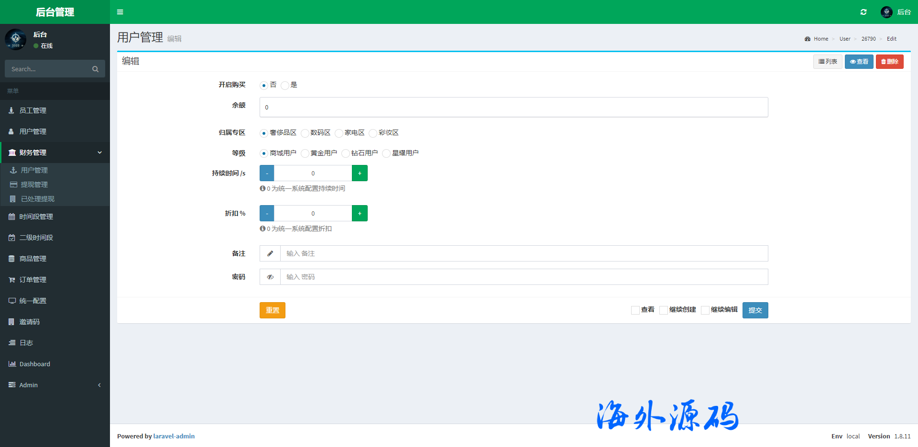Decrease 折扣 with the minus button

[267, 213]
